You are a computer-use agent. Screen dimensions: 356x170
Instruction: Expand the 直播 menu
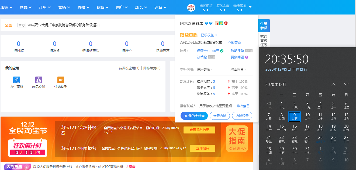[84, 7]
